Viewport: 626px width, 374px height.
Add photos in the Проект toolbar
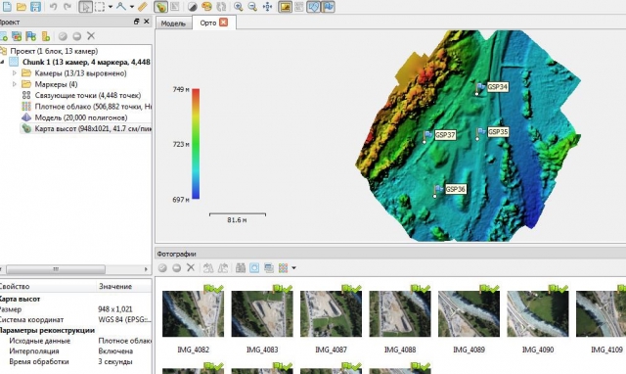tap(17, 36)
